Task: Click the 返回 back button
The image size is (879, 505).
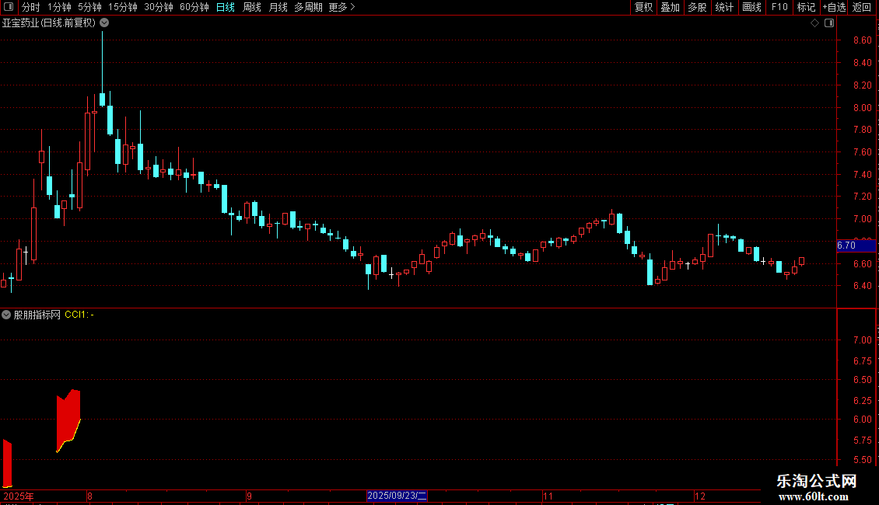Action: click(x=862, y=7)
